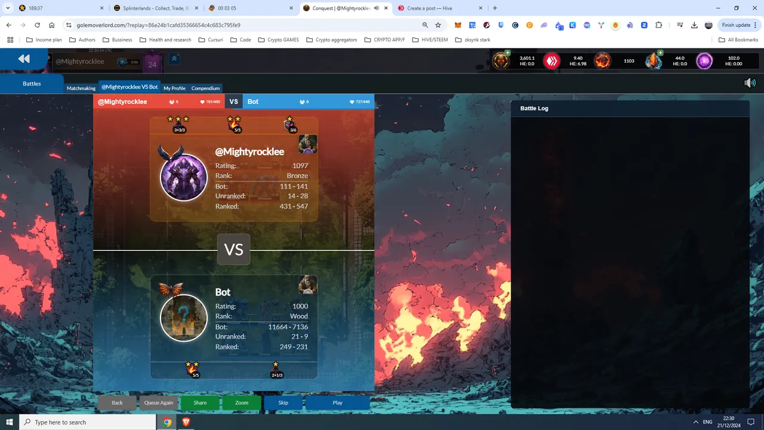The image size is (764, 430).
Task: Click the green Zoom button
Action: (242, 403)
